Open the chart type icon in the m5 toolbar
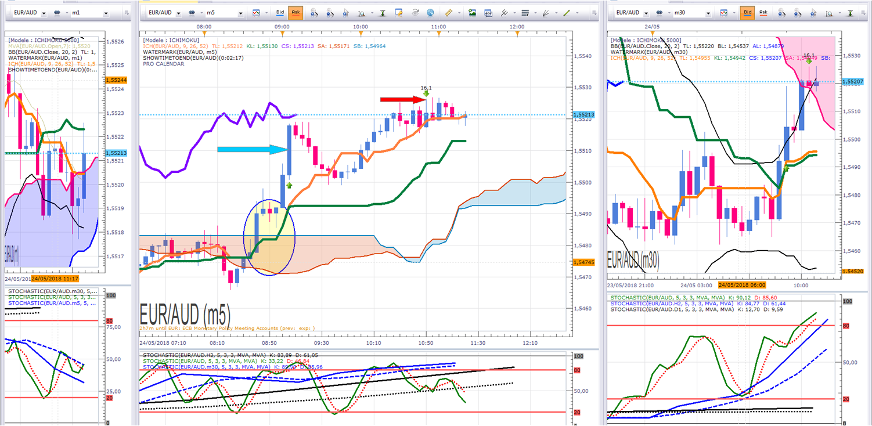Screen dimensions: 872x426 (257, 12)
